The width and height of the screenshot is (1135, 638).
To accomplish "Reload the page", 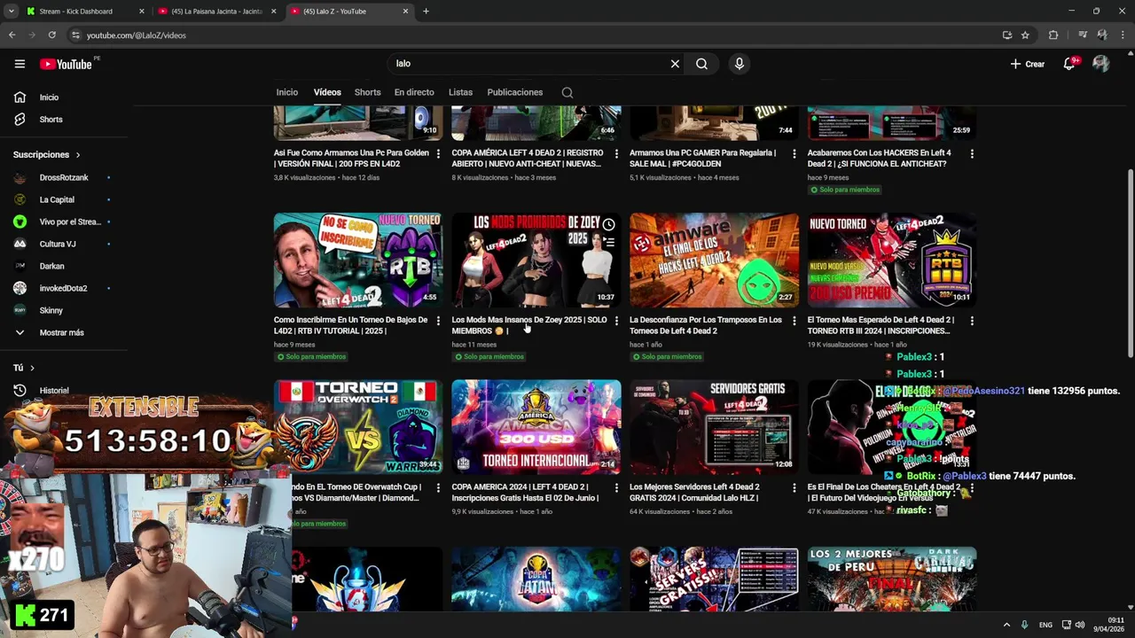I will [x=52, y=35].
